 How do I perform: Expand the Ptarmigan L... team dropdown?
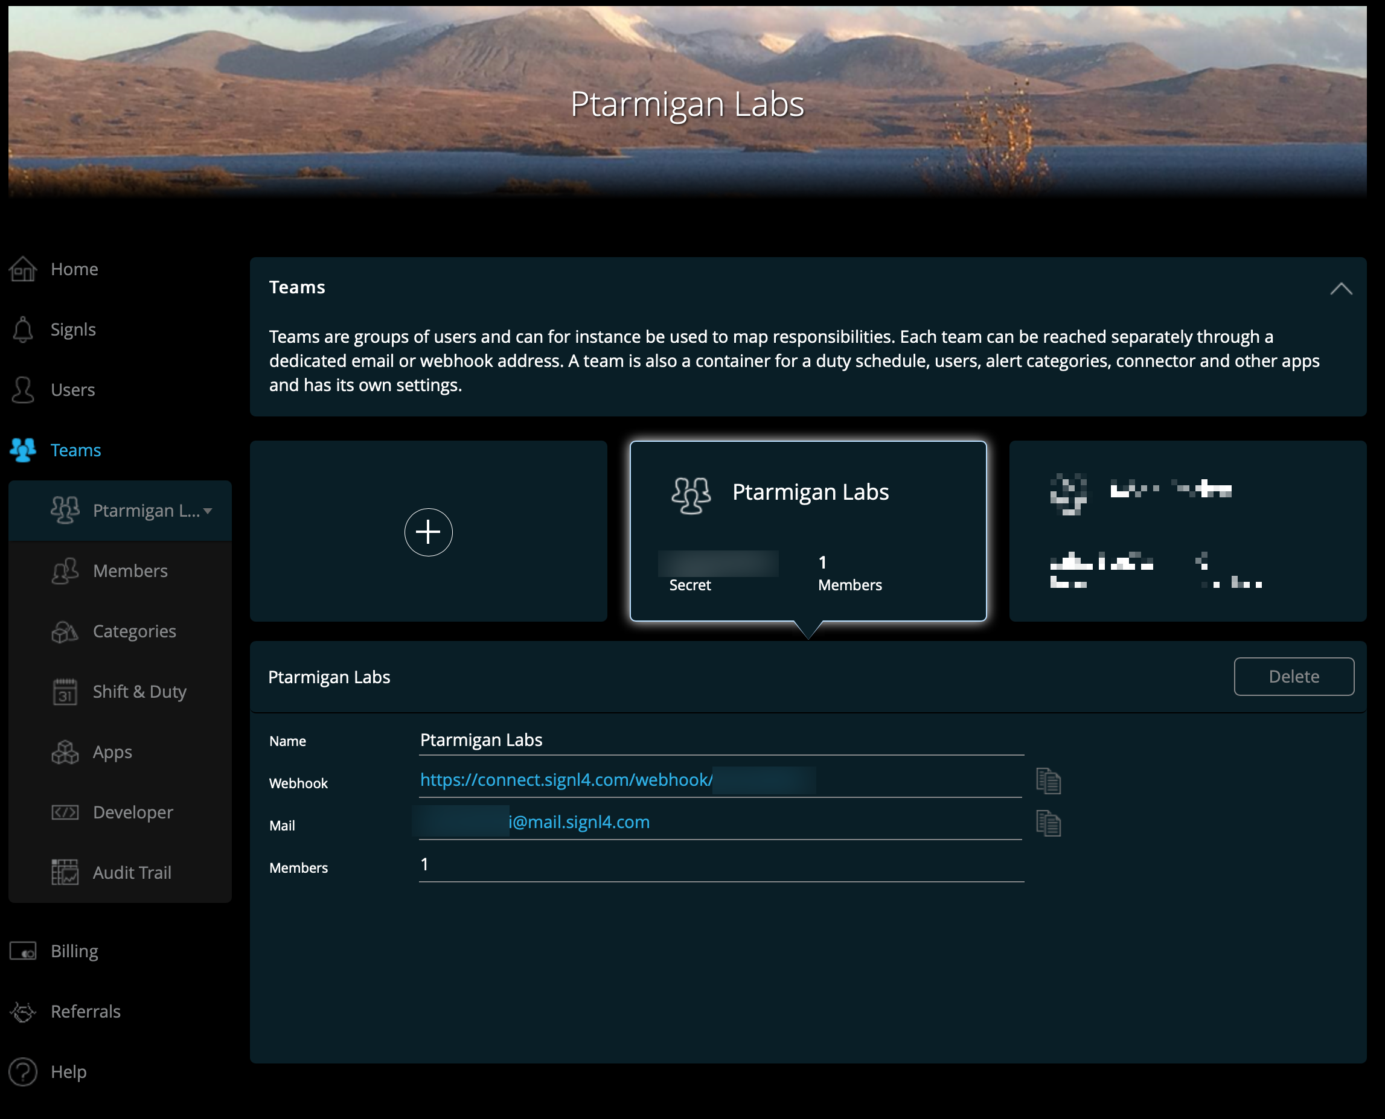click(x=208, y=511)
